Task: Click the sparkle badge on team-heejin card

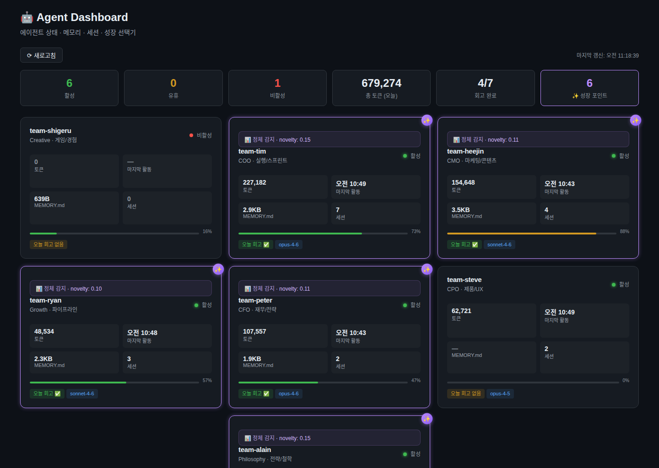Action: [x=635, y=120]
